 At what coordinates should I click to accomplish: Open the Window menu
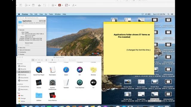pos(58,14)
